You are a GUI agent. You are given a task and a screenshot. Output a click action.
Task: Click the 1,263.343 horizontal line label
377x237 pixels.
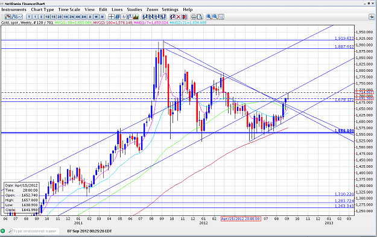point(344,206)
